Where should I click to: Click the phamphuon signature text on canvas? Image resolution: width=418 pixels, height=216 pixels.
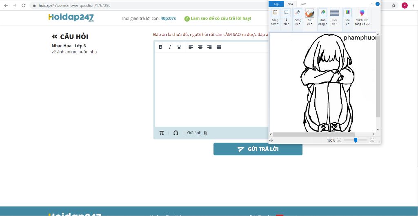pyautogui.click(x=360, y=38)
